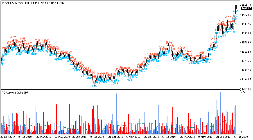Click the blue 2.26 gain label
Screen dimensions: 253x140
[233, 32]
